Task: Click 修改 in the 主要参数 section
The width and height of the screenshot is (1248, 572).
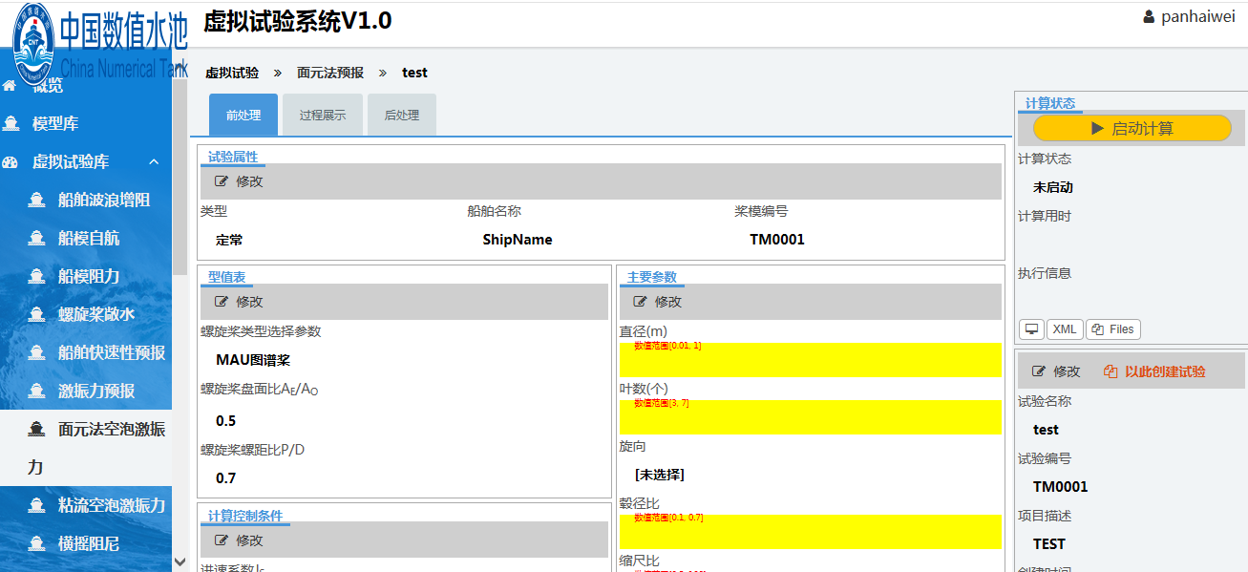Action: 657,302
